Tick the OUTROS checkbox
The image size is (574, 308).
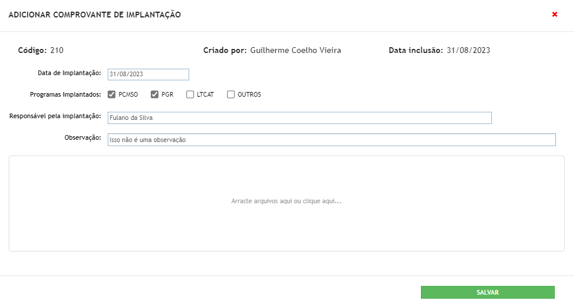[231, 94]
